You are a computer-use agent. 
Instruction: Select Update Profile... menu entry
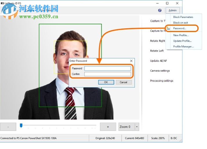(182, 41)
